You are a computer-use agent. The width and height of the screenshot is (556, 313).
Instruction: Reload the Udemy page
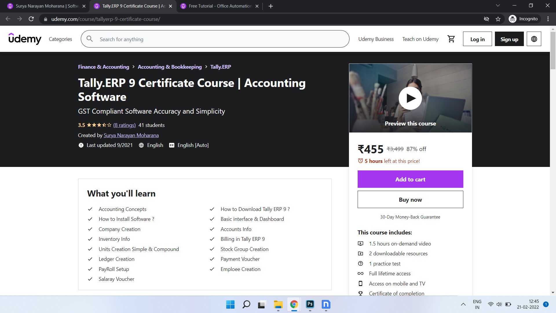31,19
